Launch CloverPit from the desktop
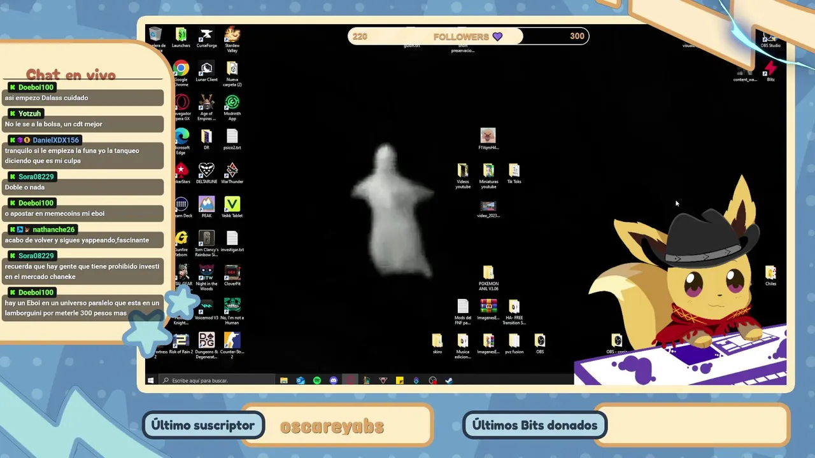Screen dimensions: 815x458 coord(232,276)
